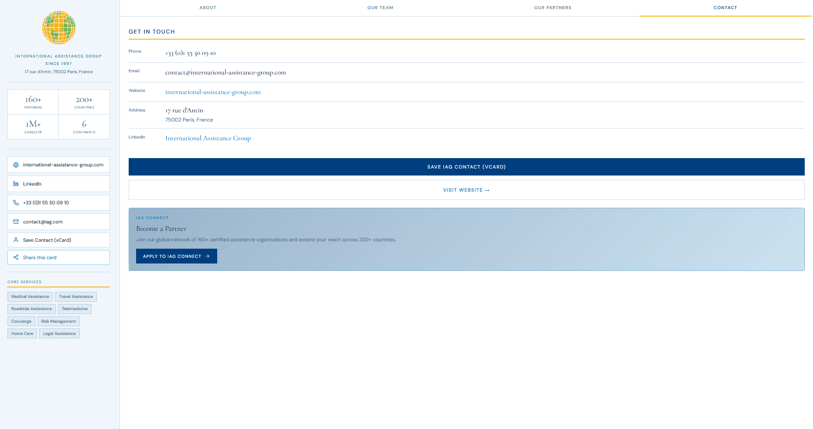Click the International Assistance Group title in the sidebar

point(58,56)
